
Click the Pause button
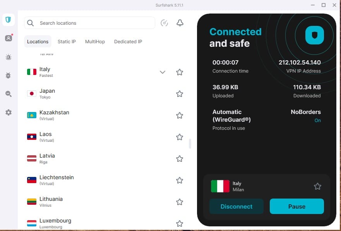tap(296, 206)
